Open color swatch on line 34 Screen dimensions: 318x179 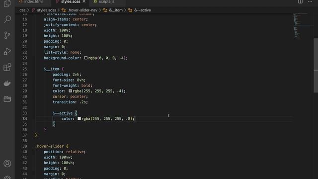point(79,118)
